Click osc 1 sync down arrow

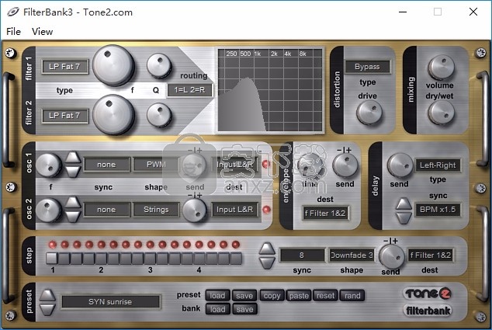coord(73,172)
